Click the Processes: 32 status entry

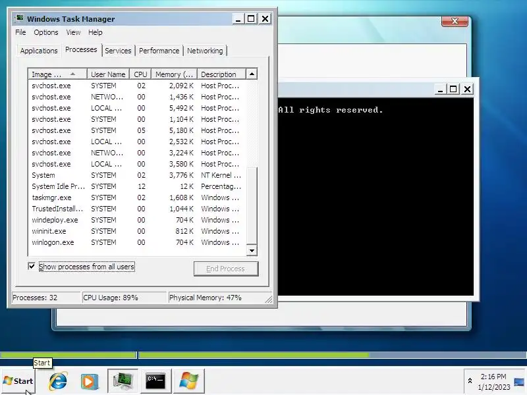pos(46,298)
